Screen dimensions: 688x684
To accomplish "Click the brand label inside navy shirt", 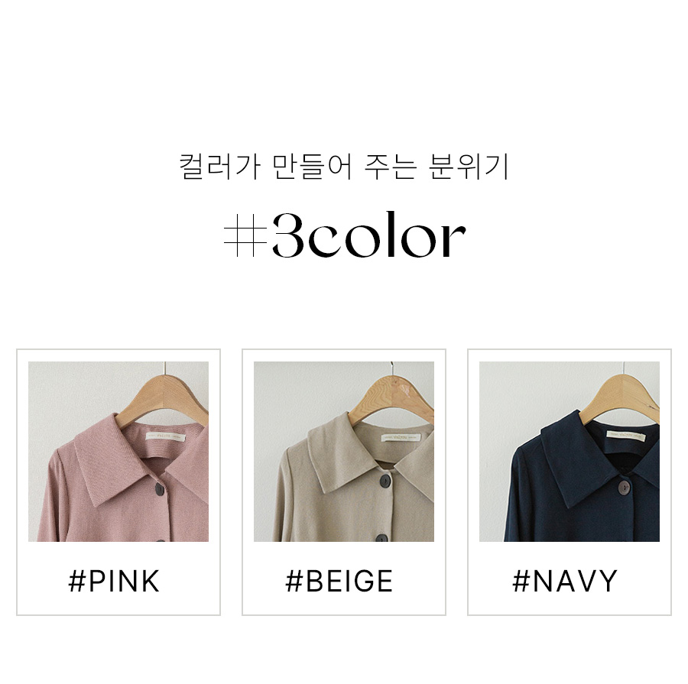I will tap(626, 436).
